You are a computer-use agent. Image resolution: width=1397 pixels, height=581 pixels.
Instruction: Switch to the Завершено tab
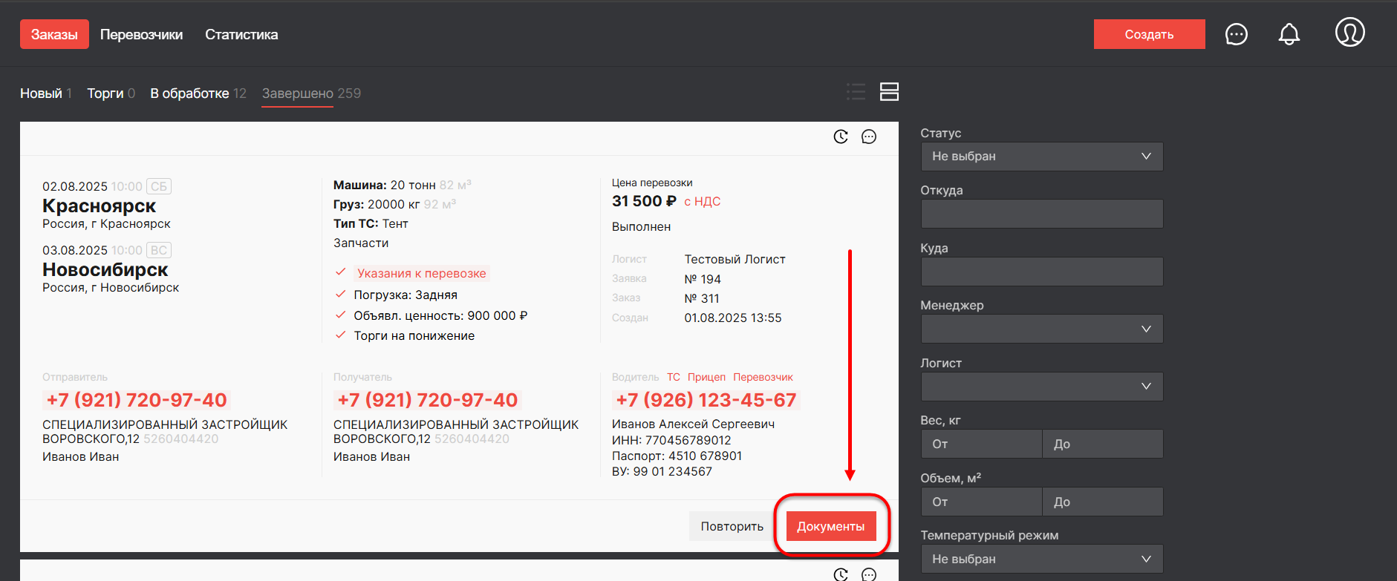311,93
